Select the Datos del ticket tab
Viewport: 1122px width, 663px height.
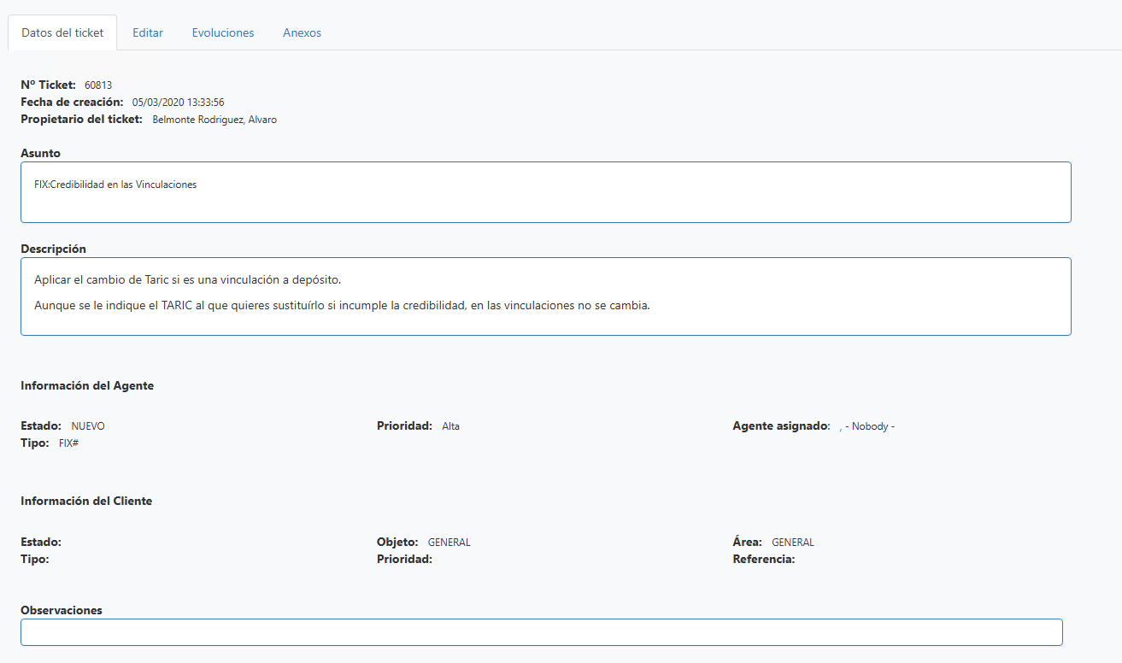coord(62,32)
